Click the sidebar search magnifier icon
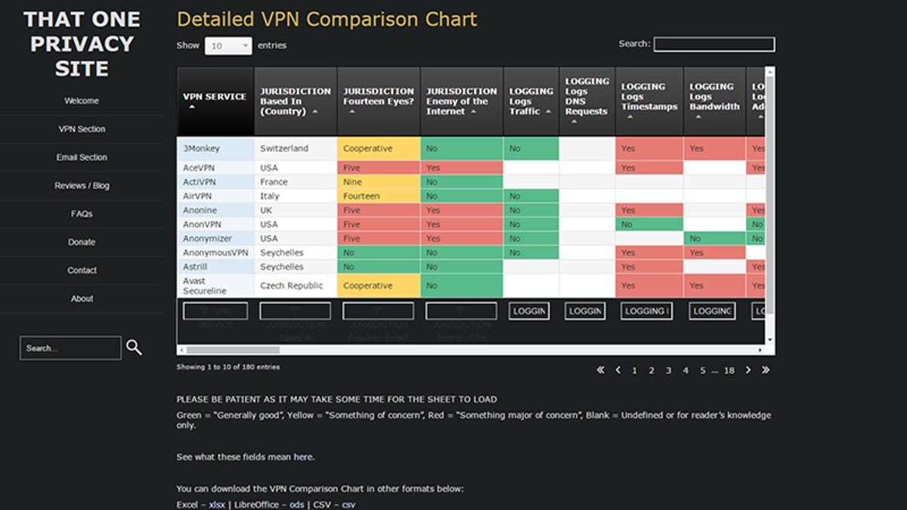Image resolution: width=907 pixels, height=510 pixels. click(134, 348)
